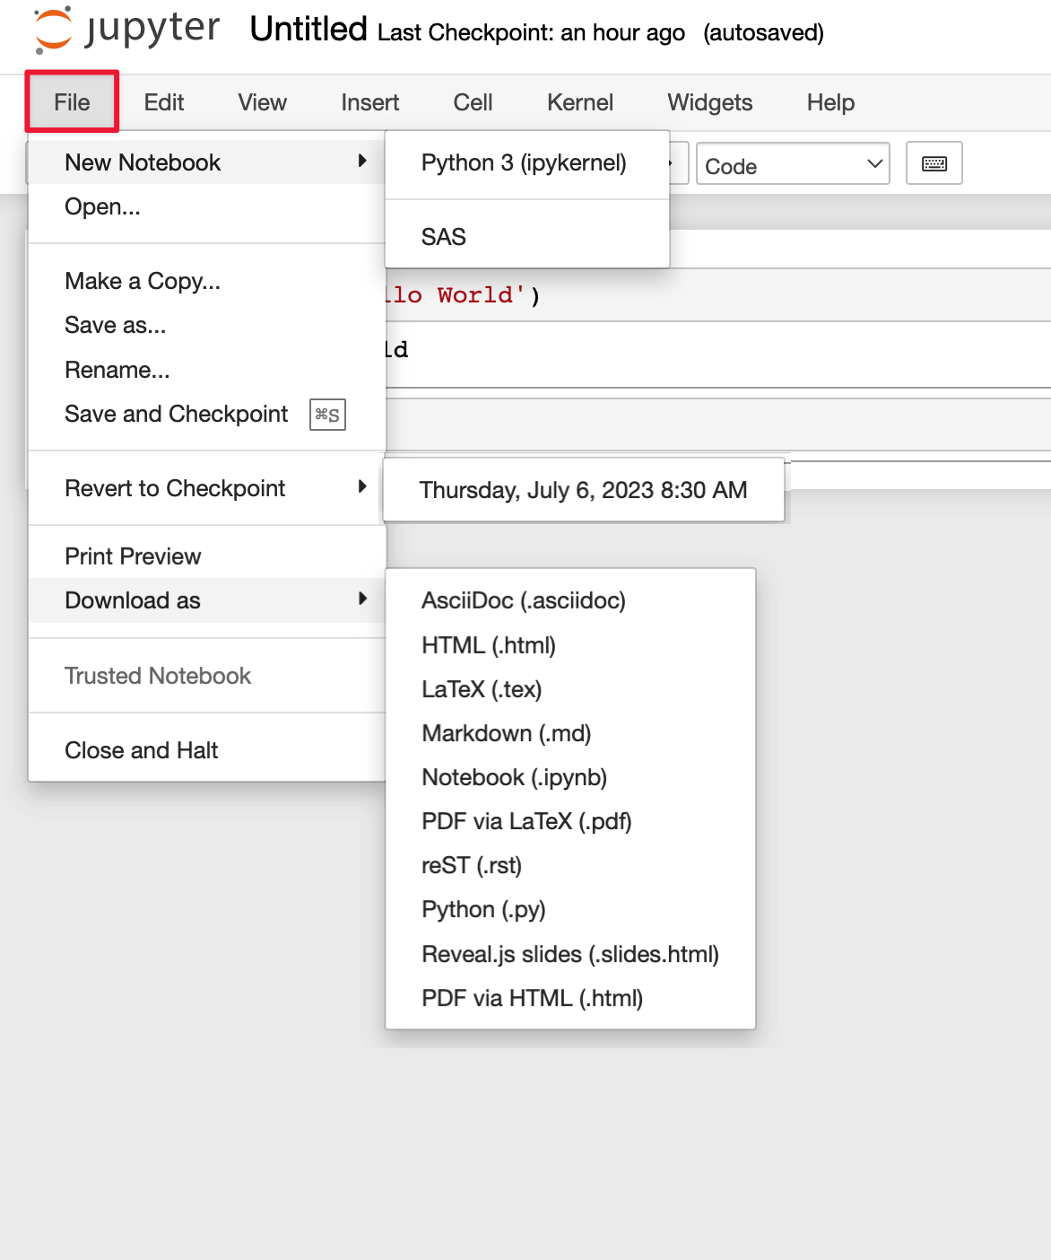1051x1260 pixels.
Task: Open the Kernel menu
Action: click(580, 102)
